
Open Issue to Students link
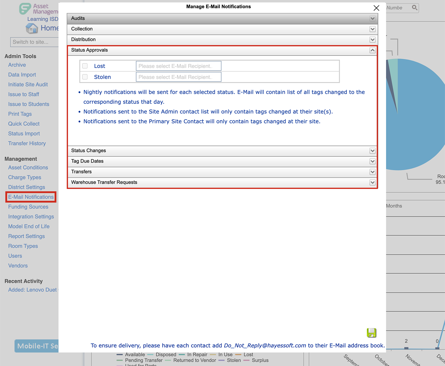tap(28, 104)
